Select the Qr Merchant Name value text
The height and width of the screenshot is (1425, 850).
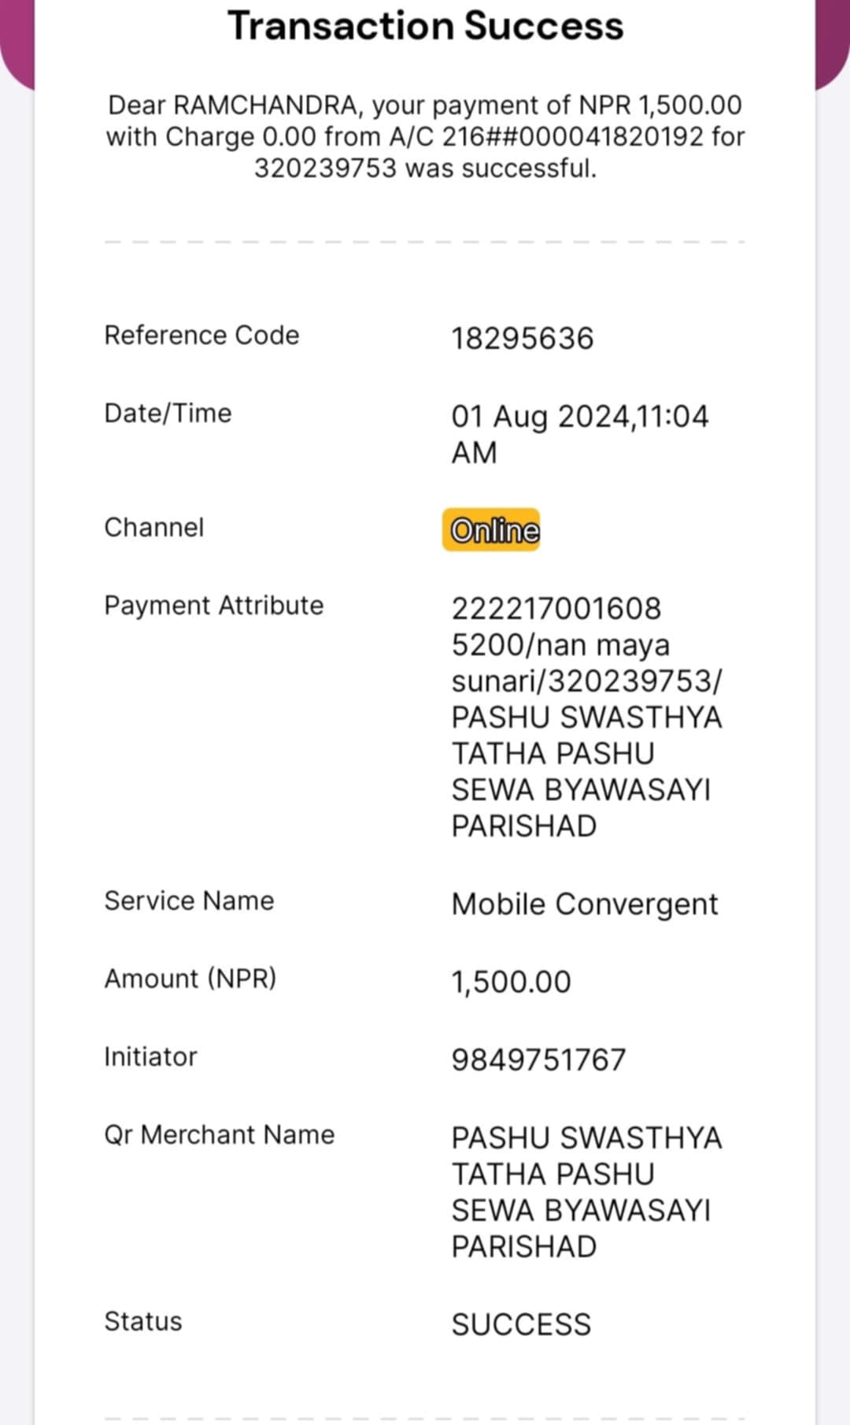(587, 1192)
